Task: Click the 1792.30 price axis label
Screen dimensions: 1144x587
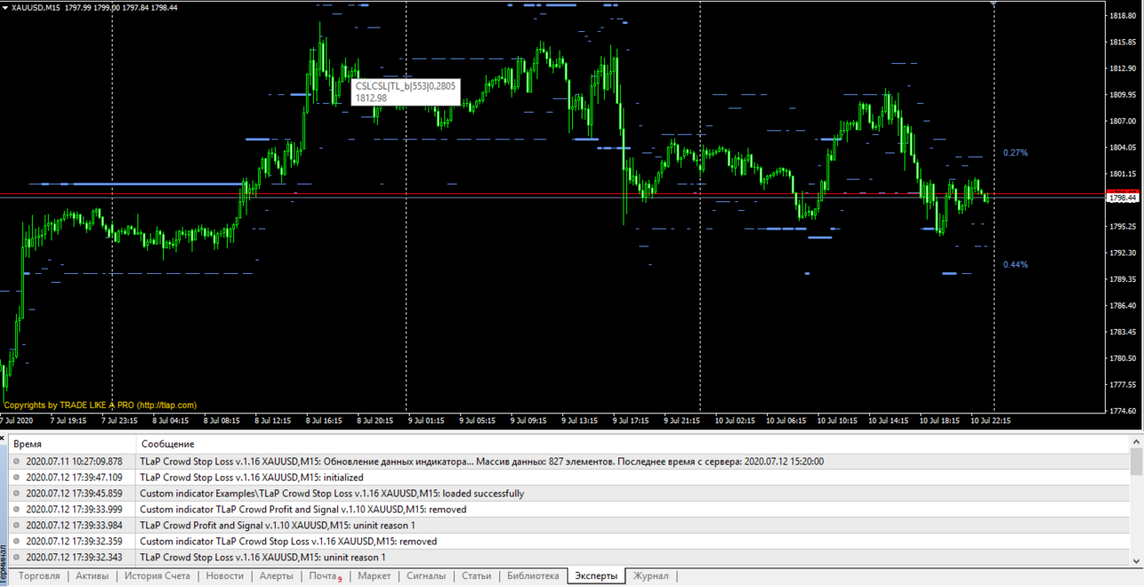Action: click(1123, 253)
